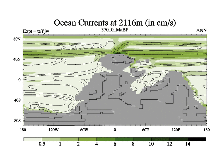Click the '40S' latitude axis label
Screen dimensions: 223x167
(x=18, y=100)
